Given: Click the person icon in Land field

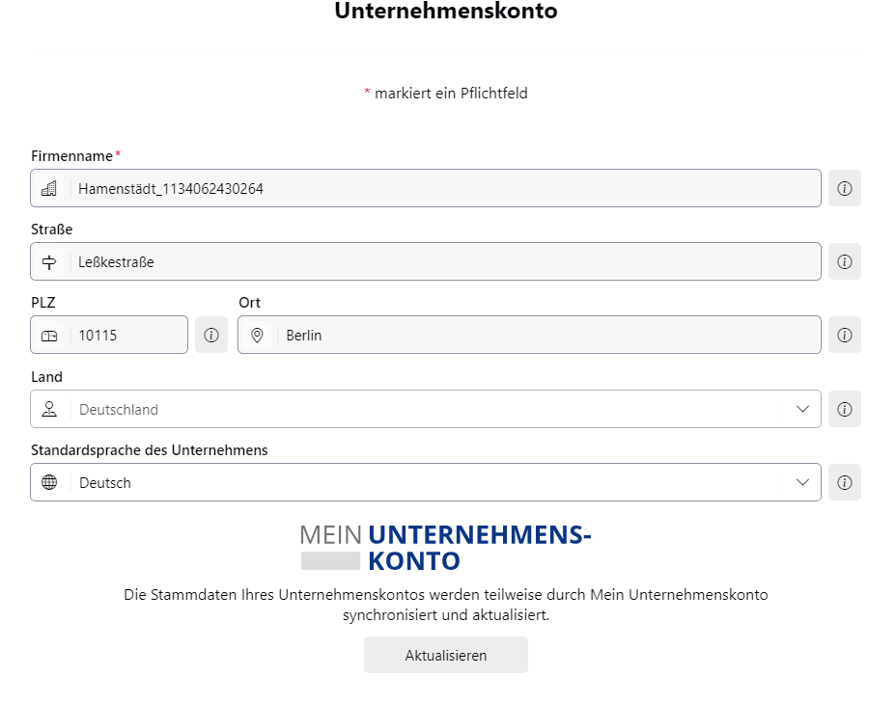Looking at the screenshot, I should coord(49,409).
